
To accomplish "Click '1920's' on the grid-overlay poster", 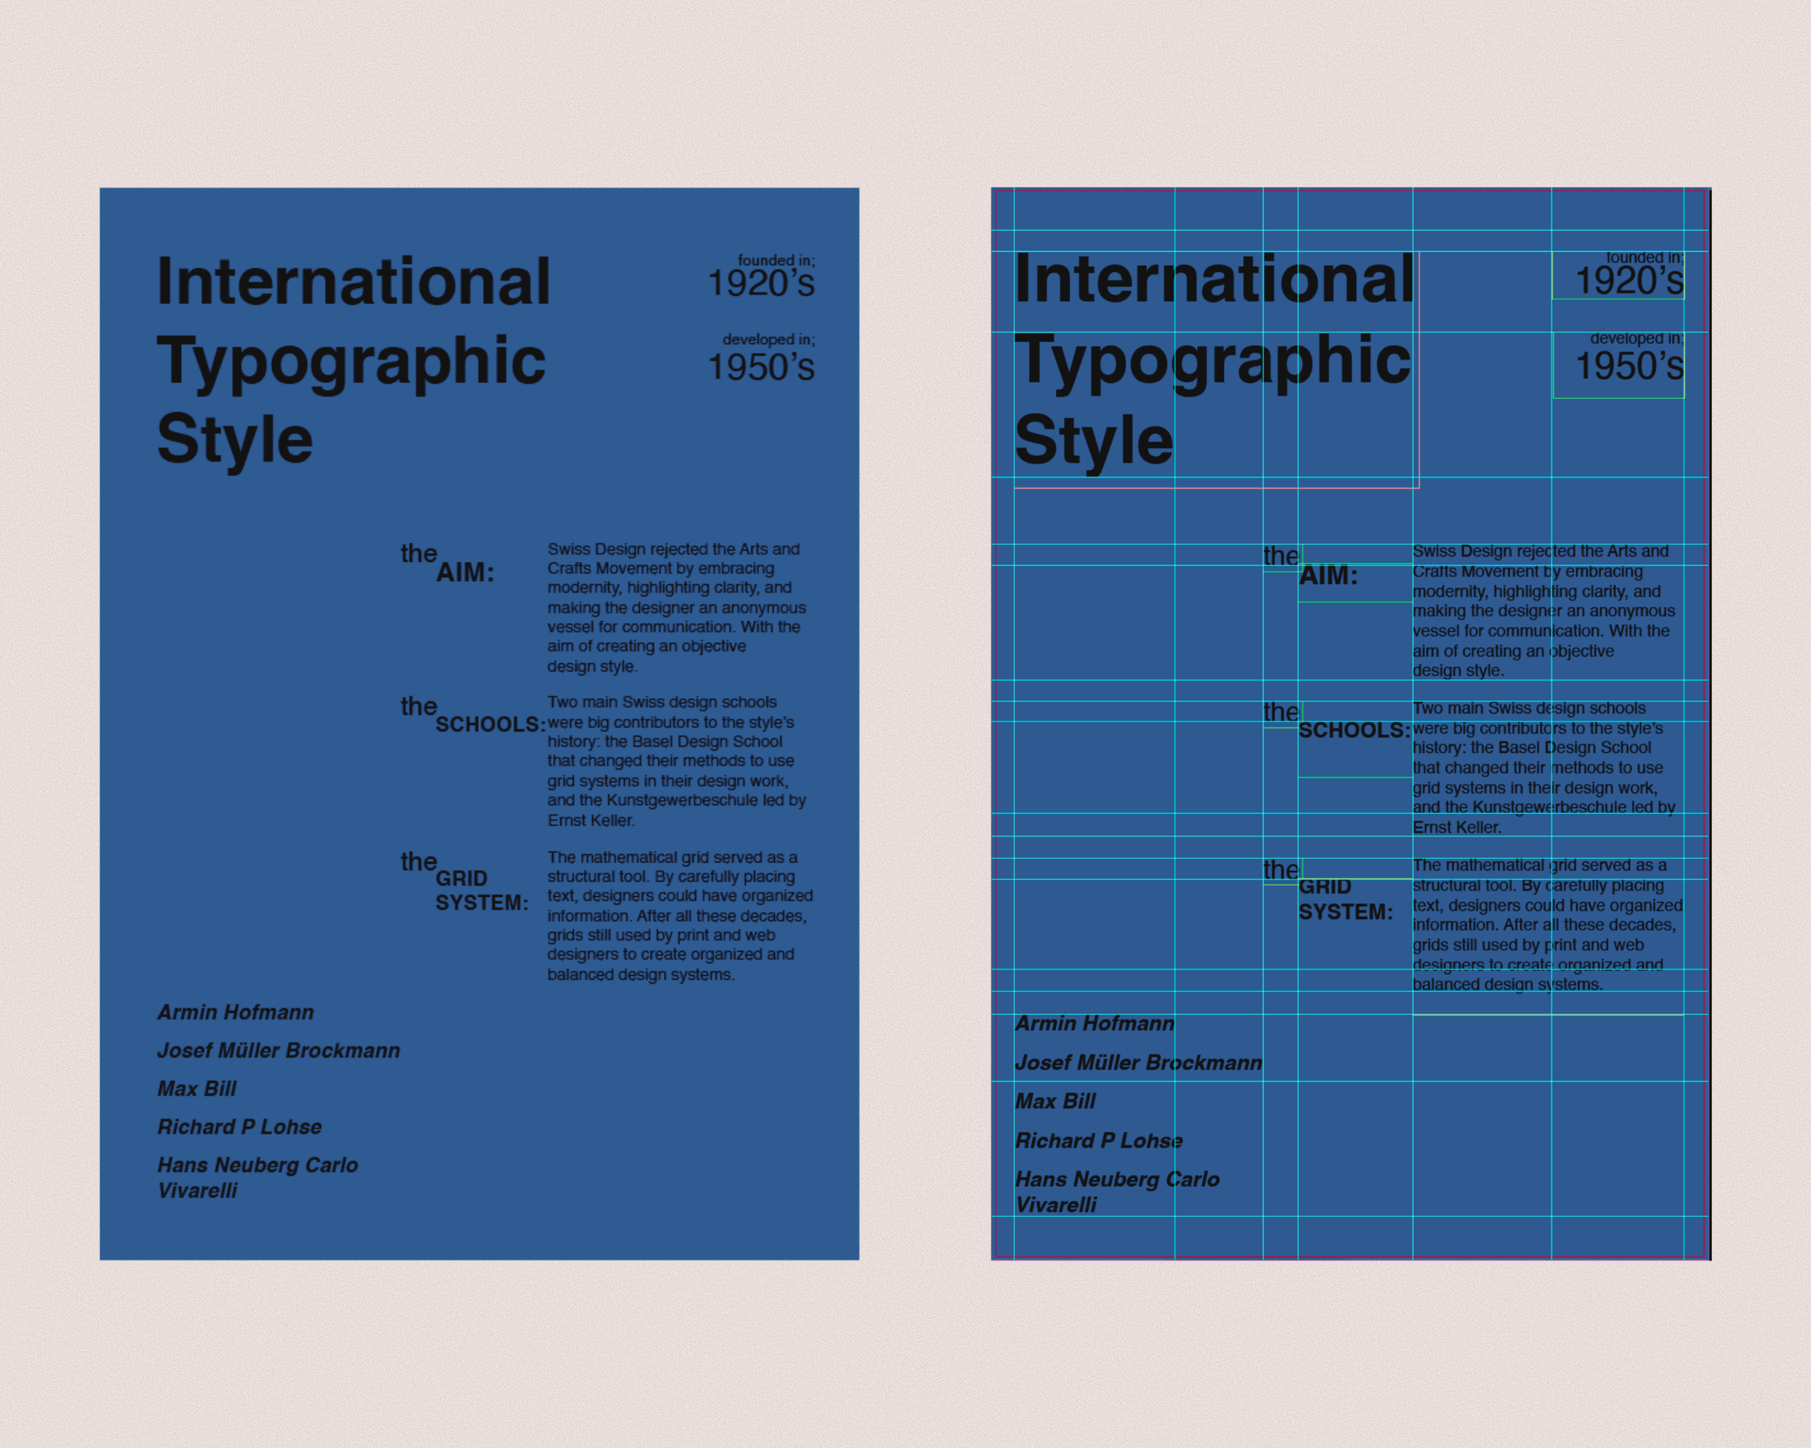I will pos(1629,281).
